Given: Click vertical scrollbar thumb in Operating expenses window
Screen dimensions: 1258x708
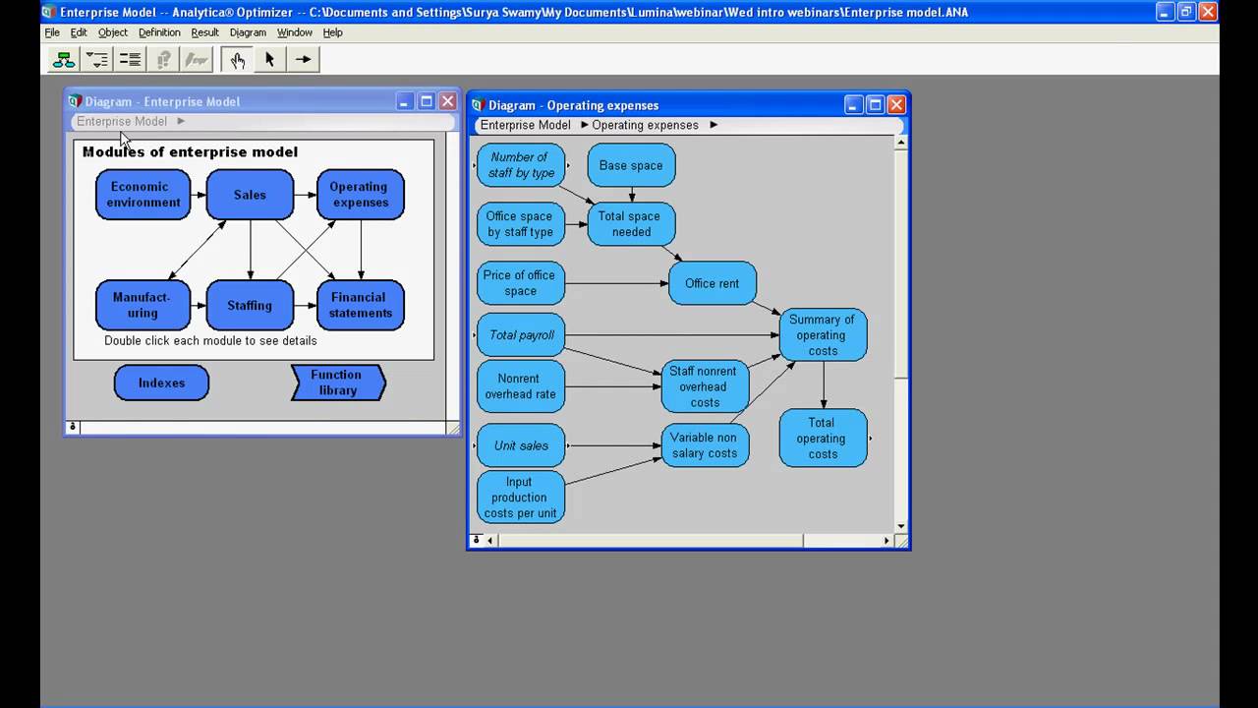Looking at the screenshot, I should point(901,264).
